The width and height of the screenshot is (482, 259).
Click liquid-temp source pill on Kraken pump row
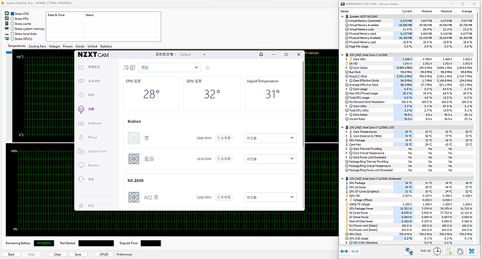(x=224, y=138)
